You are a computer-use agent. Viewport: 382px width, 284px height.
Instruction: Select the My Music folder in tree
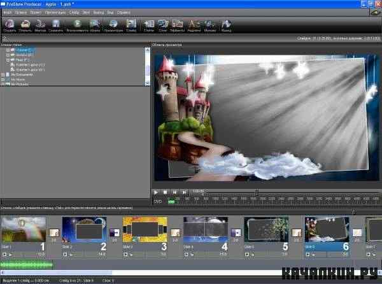[18, 80]
